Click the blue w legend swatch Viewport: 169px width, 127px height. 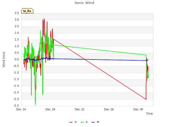point(93,122)
